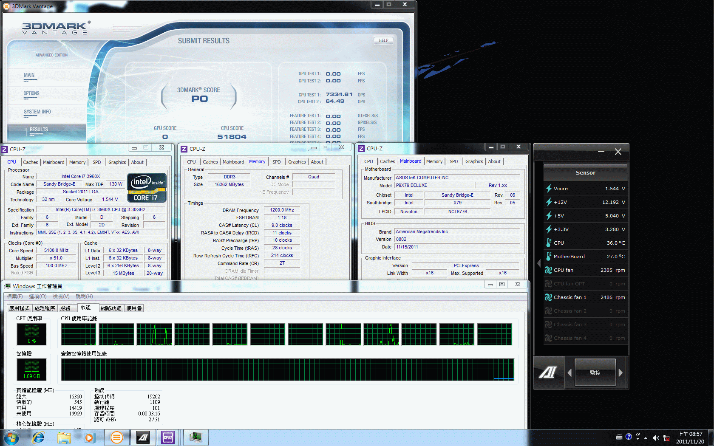714x446 pixels.
Task: Click the memory 1.89 GB meter
Action: [31, 369]
